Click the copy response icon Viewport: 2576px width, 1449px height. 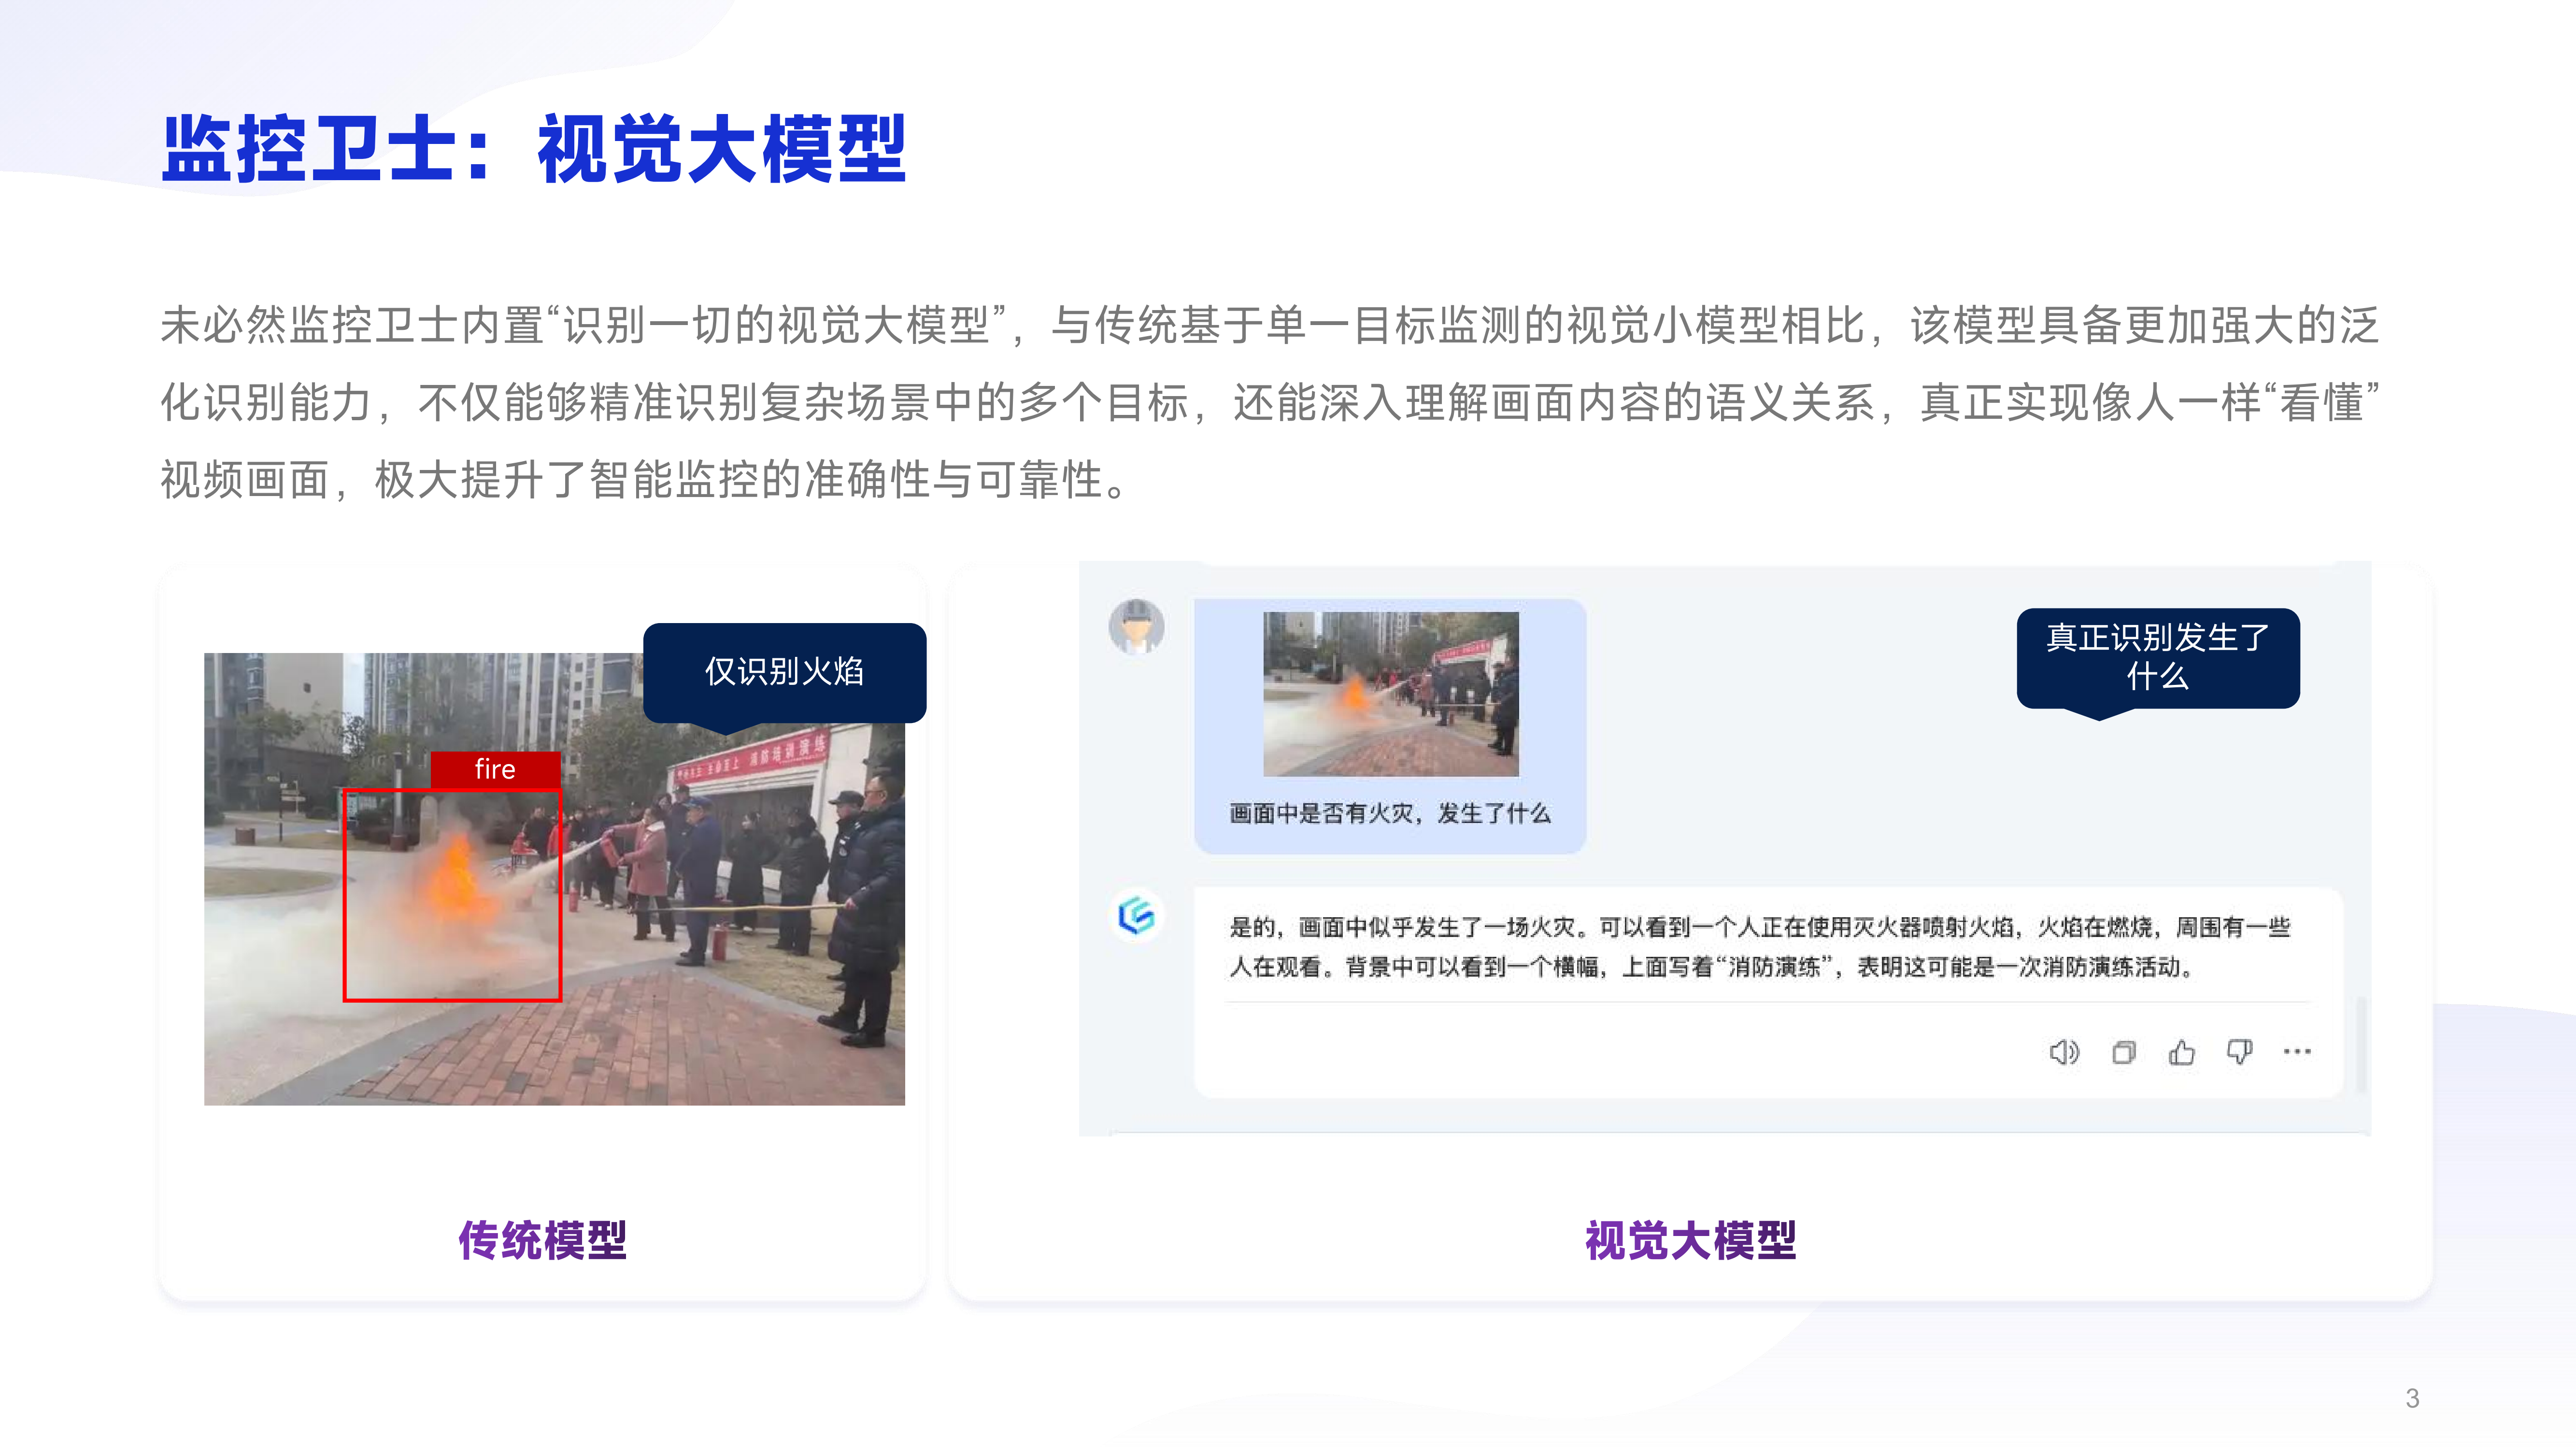pos(2123,1052)
